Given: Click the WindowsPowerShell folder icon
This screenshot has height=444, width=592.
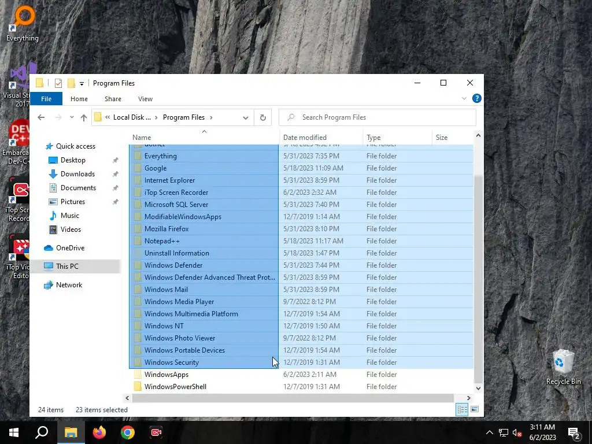Looking at the screenshot, I should tap(138, 387).
